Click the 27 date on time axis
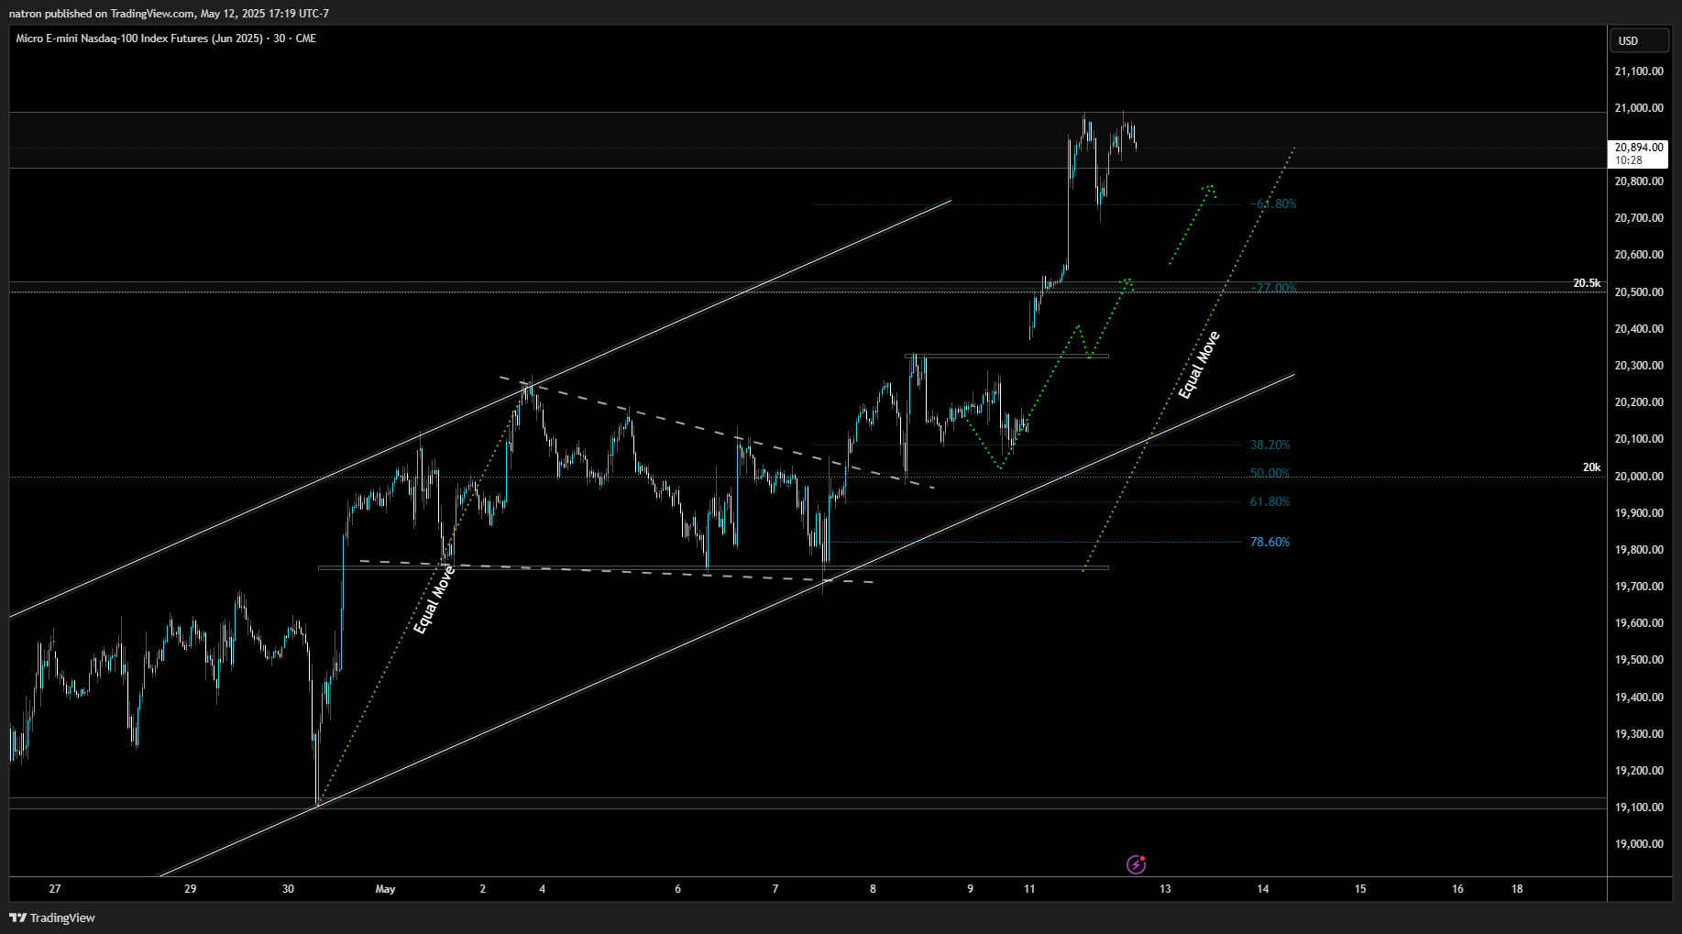 click(55, 889)
